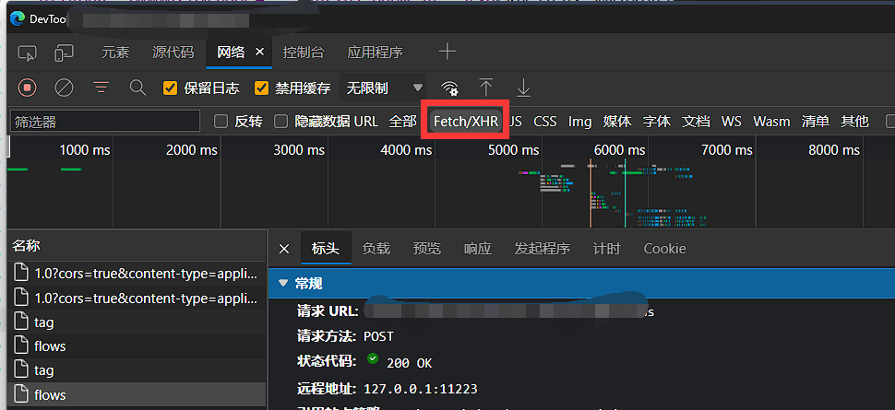Click the inspect element picker icon
This screenshot has height=410, width=895.
(x=27, y=53)
